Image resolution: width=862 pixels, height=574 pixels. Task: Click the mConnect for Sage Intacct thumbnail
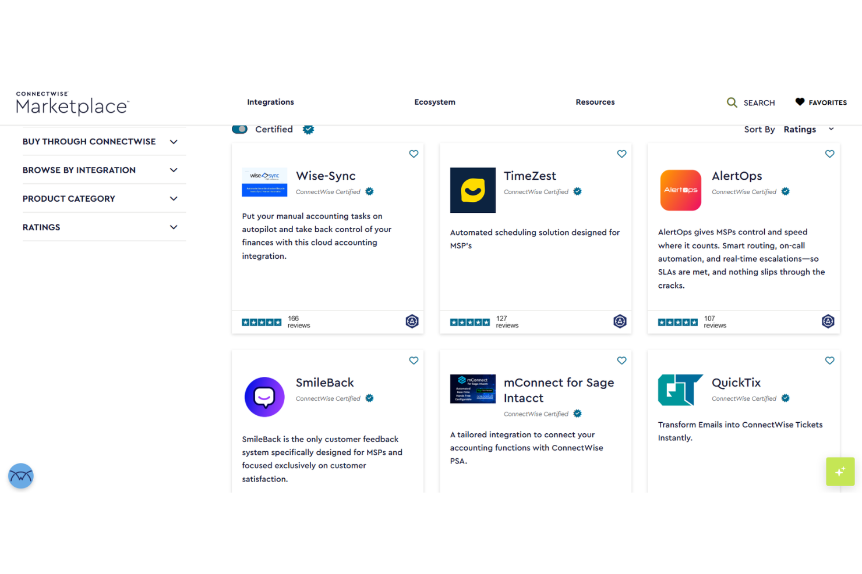pyautogui.click(x=472, y=388)
